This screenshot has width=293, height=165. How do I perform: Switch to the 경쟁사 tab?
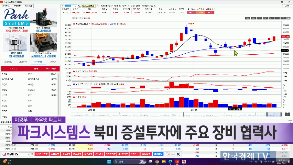(53, 62)
